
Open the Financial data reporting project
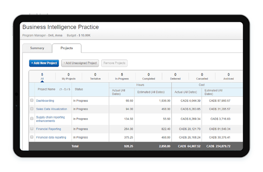click(51, 137)
